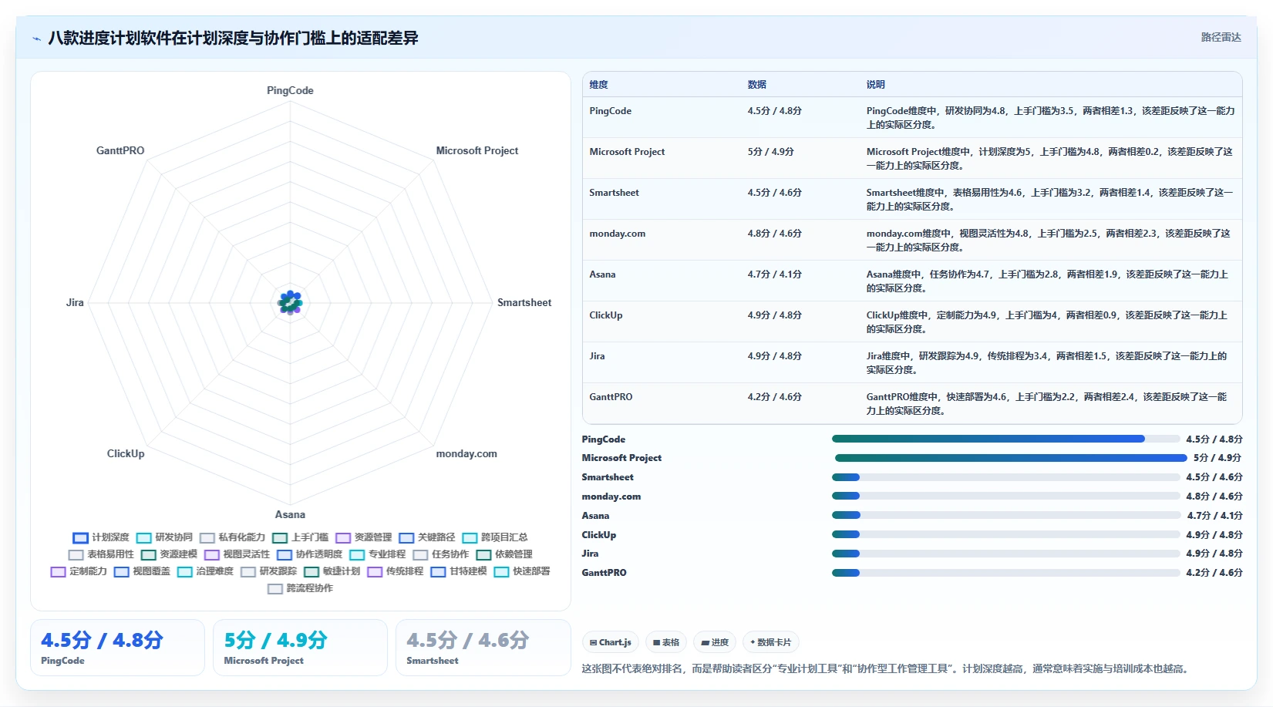This screenshot has height=707, width=1273.
Task: Select the Smartsheet table row name
Action: (x=614, y=193)
